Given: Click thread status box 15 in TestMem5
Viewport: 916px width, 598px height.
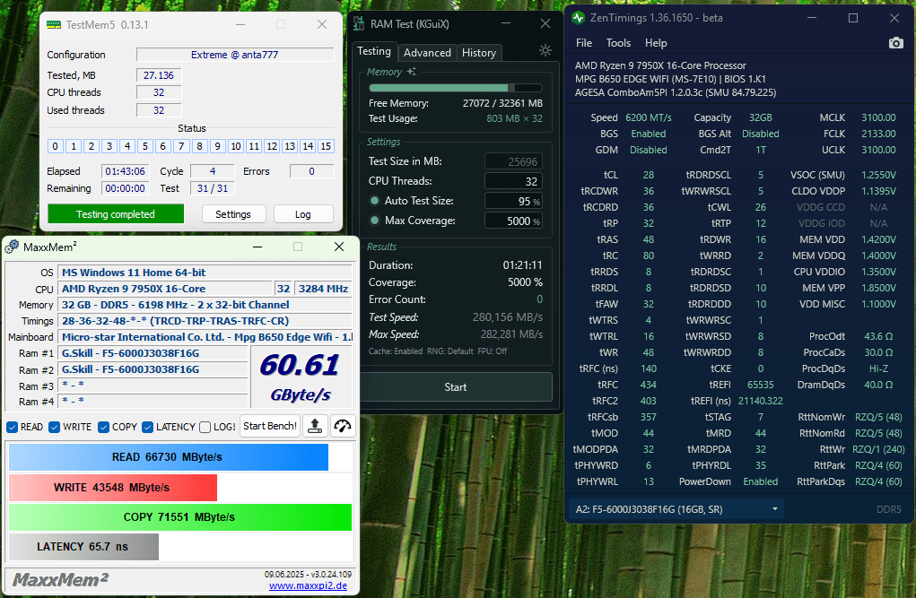Looking at the screenshot, I should [326, 146].
